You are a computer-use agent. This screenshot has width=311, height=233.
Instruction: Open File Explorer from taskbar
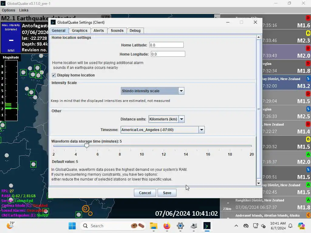153,226
